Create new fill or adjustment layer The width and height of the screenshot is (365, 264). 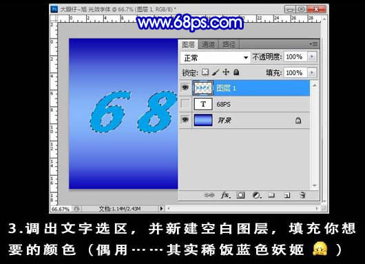click(x=256, y=195)
